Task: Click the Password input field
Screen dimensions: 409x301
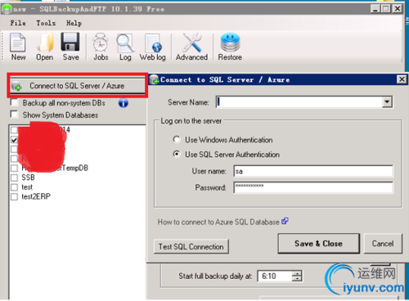Action: (313, 187)
